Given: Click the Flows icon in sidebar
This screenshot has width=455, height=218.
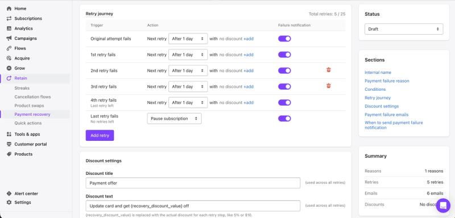Looking at the screenshot, I should [9, 48].
